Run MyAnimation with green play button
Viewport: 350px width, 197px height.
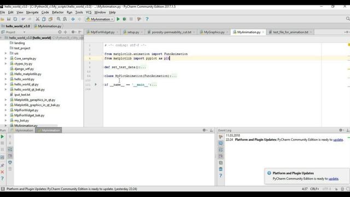click(x=118, y=19)
